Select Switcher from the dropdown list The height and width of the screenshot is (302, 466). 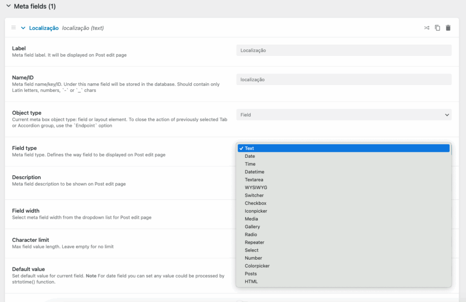pyautogui.click(x=254, y=196)
